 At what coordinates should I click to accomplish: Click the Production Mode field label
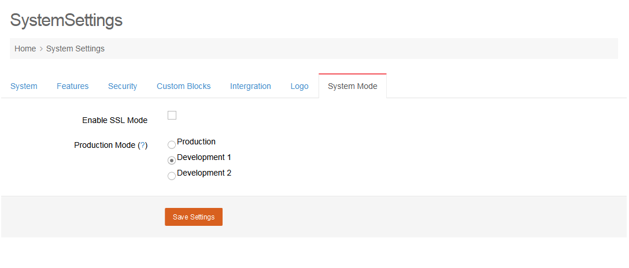[105, 145]
